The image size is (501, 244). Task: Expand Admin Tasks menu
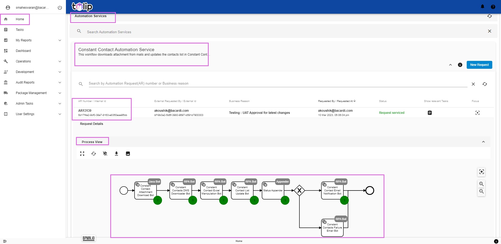click(33, 104)
